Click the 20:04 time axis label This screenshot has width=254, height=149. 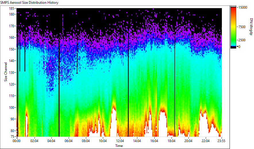coord(188,141)
